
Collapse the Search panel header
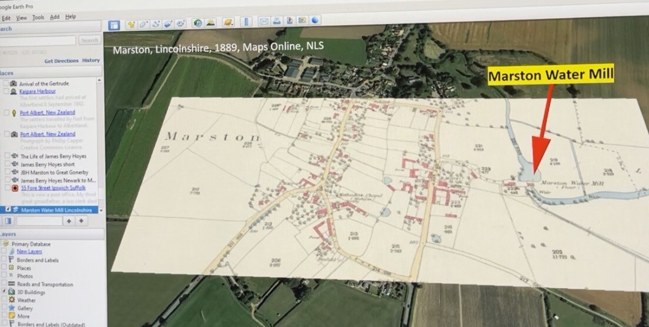[x=51, y=29]
